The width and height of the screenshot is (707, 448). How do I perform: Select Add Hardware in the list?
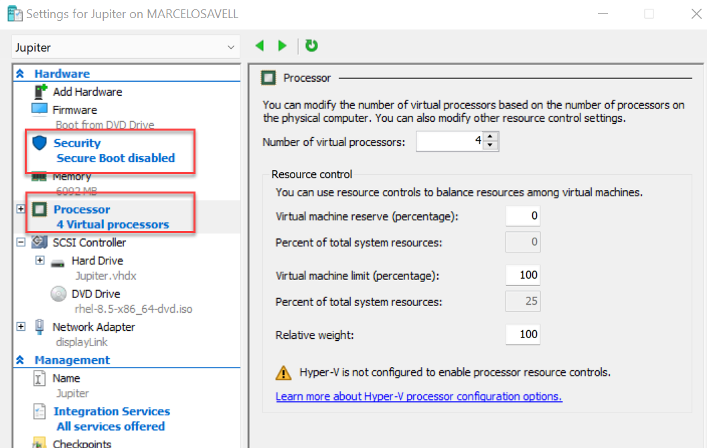[87, 92]
